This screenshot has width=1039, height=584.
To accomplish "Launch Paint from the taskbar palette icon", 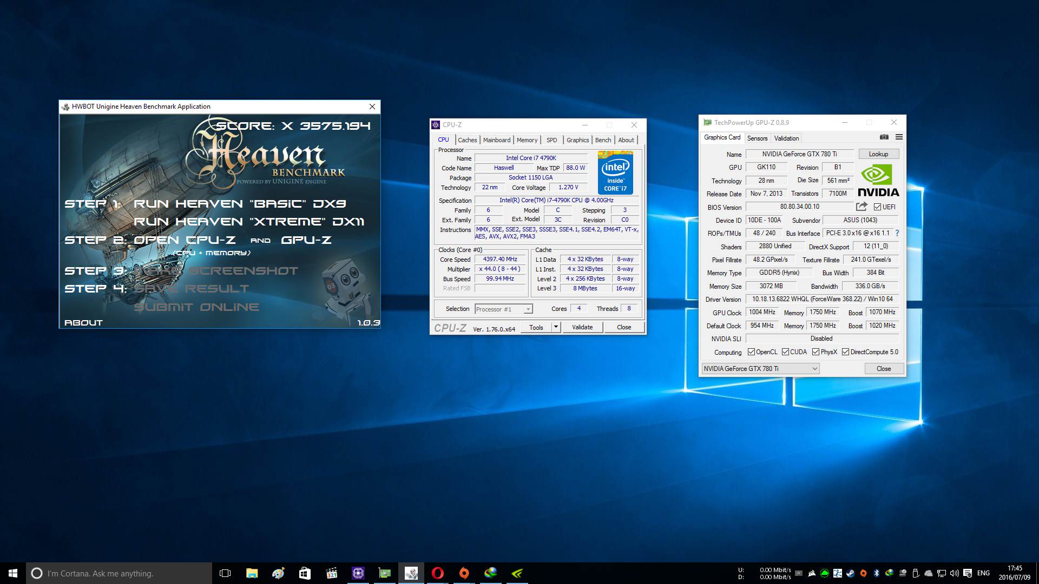I will click(278, 573).
